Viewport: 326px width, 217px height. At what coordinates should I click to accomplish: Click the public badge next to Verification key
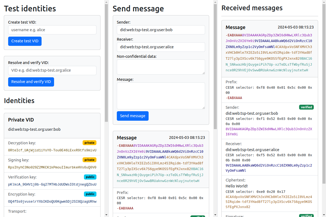click(89, 177)
